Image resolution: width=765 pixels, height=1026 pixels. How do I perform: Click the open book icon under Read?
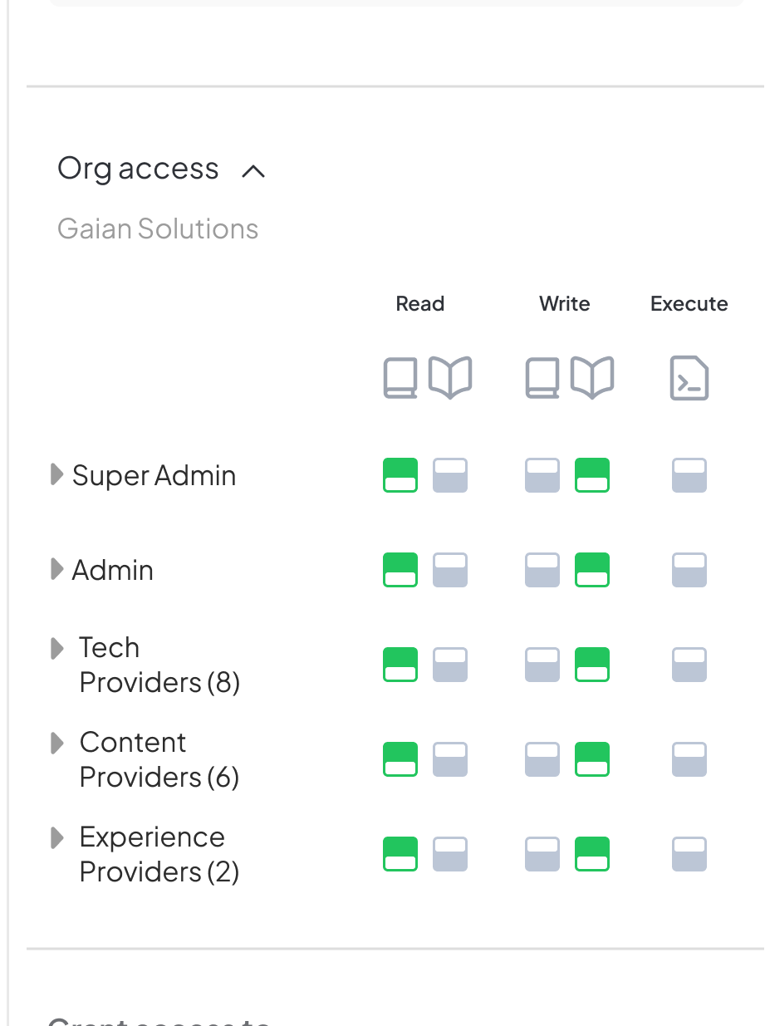coord(450,378)
